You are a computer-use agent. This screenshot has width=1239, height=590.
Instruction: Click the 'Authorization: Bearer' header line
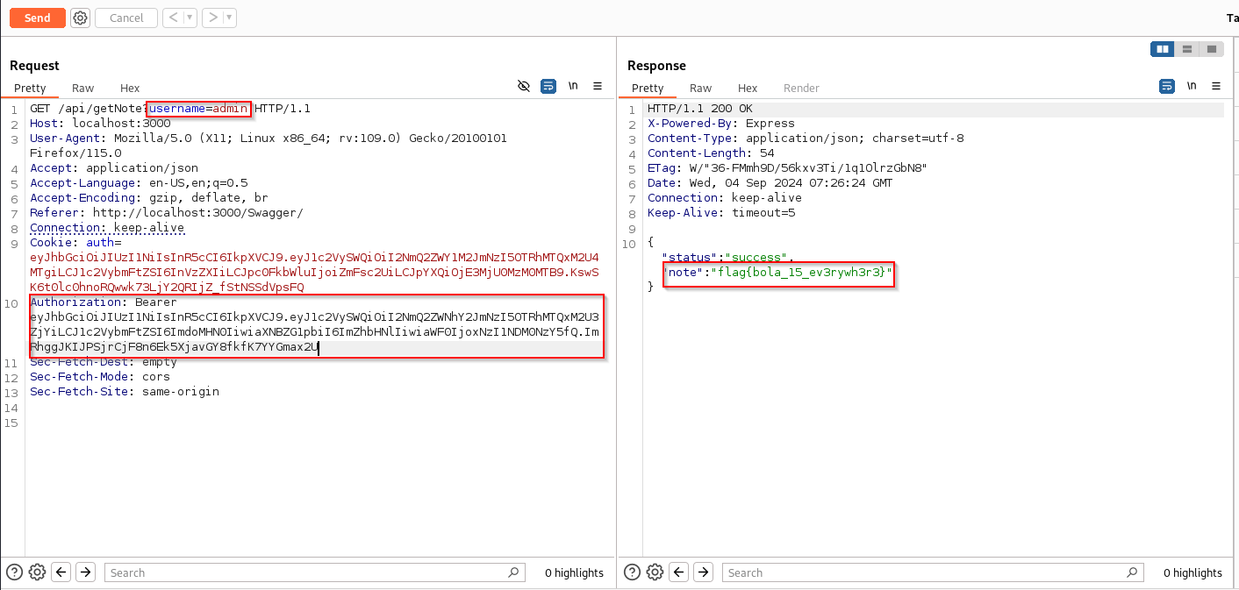(x=104, y=302)
